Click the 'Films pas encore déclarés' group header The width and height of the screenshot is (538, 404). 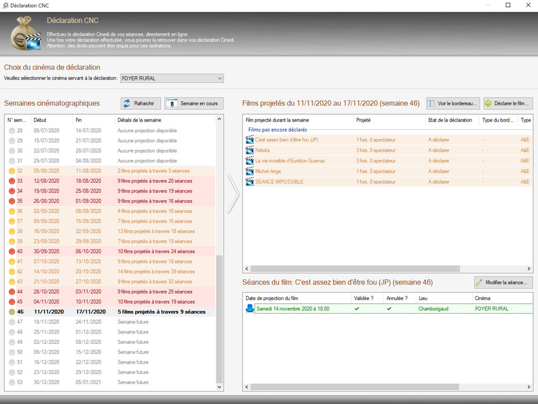point(278,130)
